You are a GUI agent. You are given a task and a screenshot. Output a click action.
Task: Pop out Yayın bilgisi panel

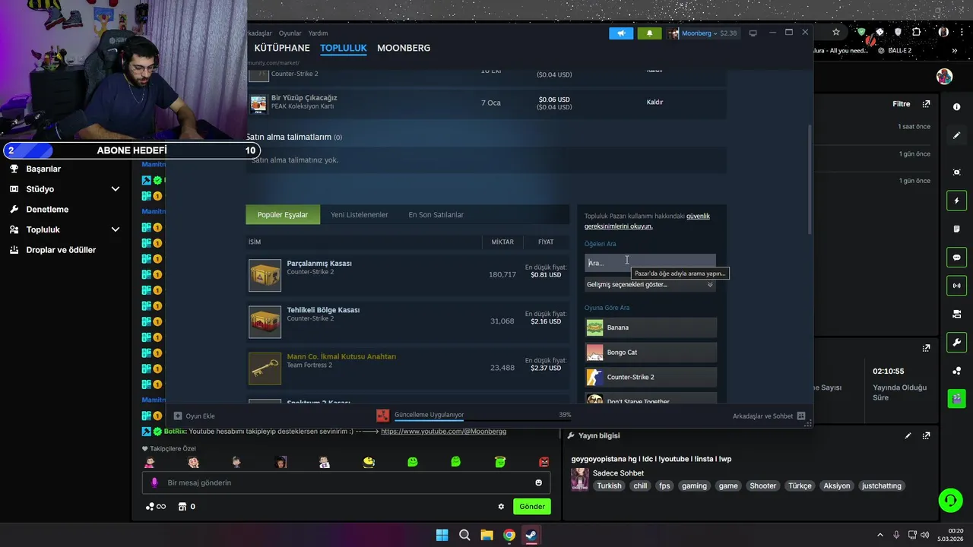(x=926, y=436)
